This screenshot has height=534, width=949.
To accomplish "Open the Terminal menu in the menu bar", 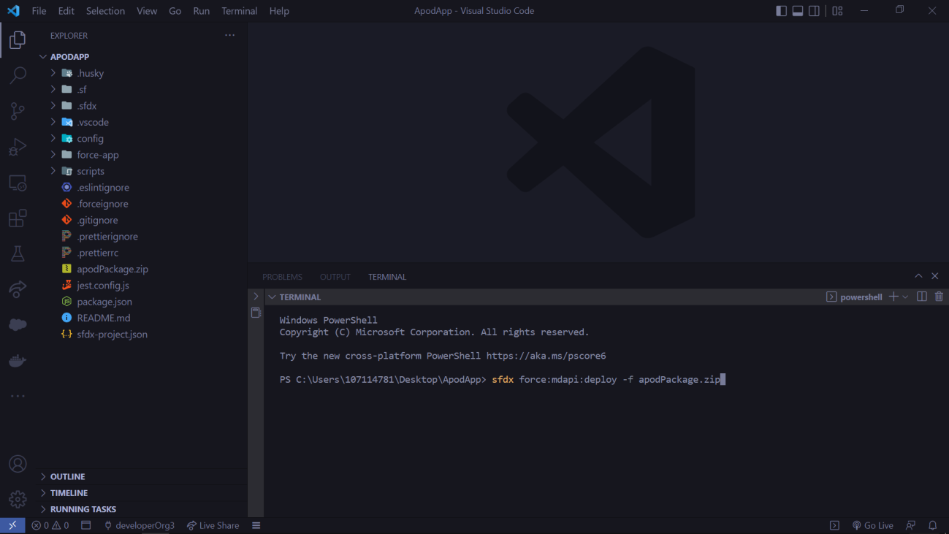I will point(239,10).
